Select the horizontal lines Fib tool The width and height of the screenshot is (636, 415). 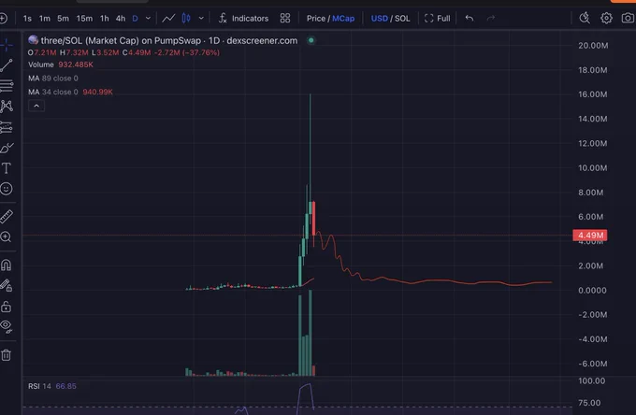[x=7, y=85]
